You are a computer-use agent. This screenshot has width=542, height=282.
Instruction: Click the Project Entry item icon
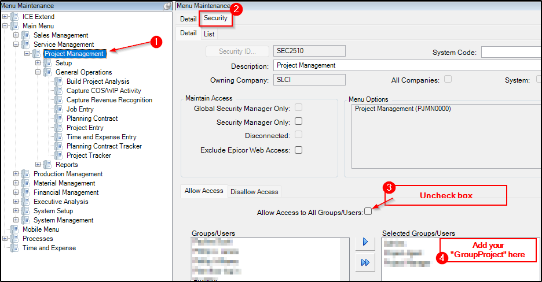[59, 128]
